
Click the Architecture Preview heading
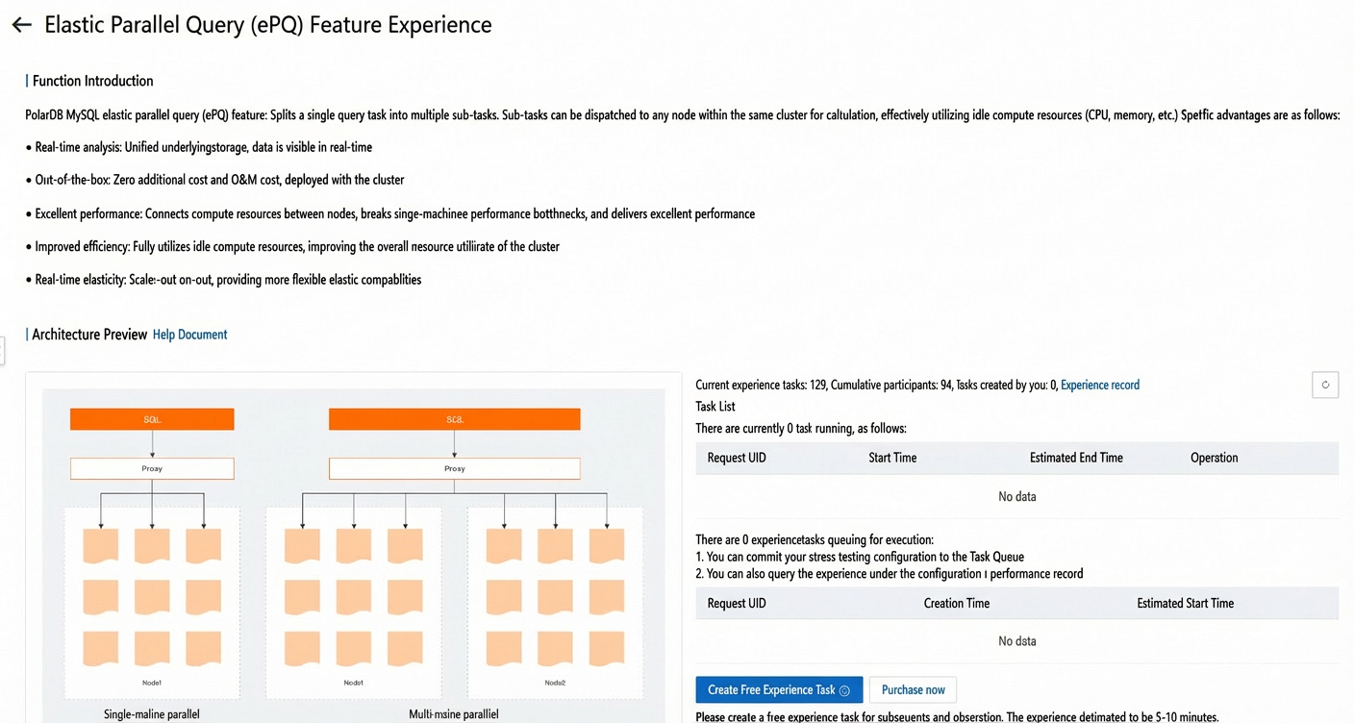click(89, 335)
